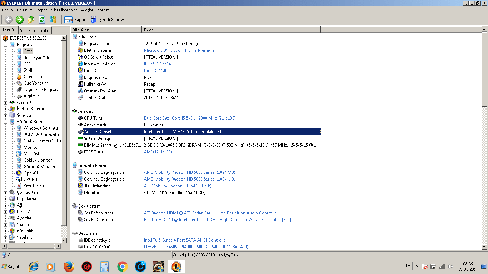The height and width of the screenshot is (274, 488).
Task: Open the Başlat start button
Action: click(11, 267)
